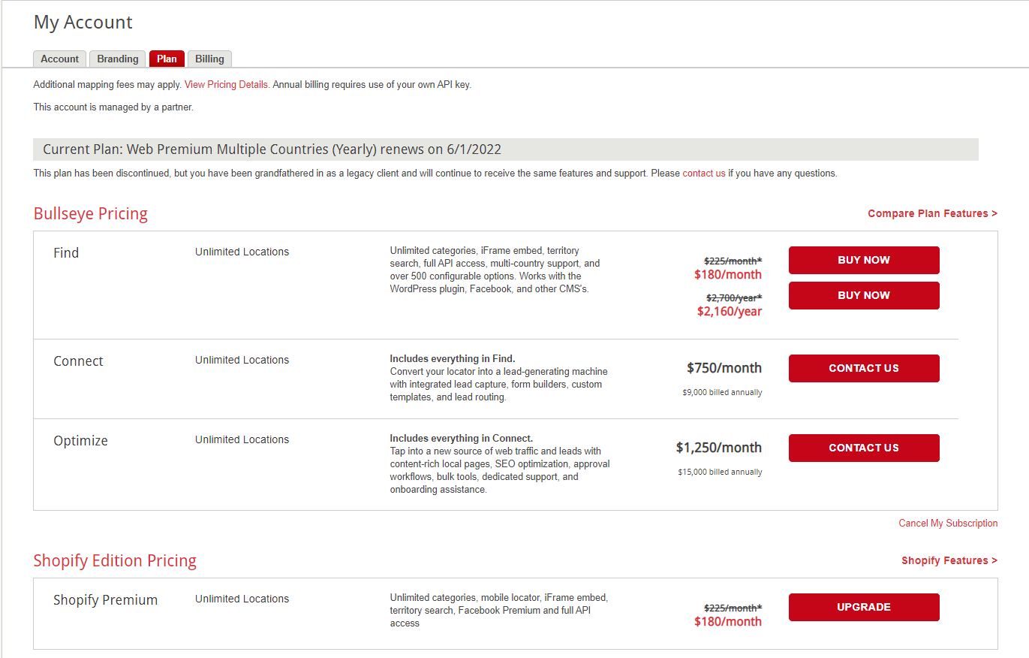Click Contact Us for the Optimize plan

click(x=864, y=448)
